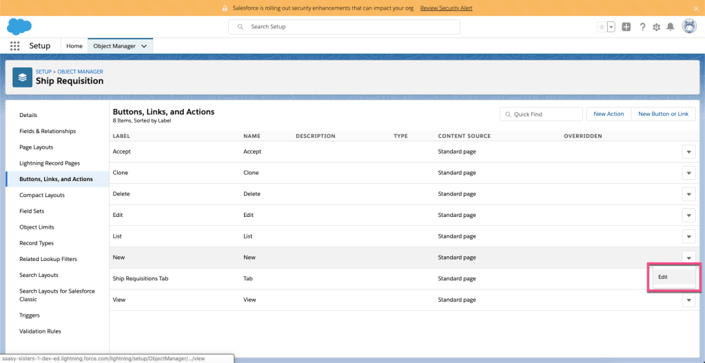Expand the Accept row action dropdown
705x363 pixels.
pos(688,152)
